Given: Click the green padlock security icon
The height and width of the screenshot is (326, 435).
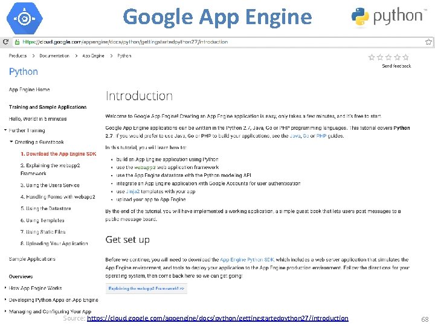Looking at the screenshot, I should coord(17,42).
